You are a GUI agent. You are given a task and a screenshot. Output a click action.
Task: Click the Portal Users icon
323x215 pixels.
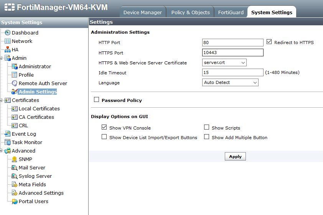(x=15, y=202)
